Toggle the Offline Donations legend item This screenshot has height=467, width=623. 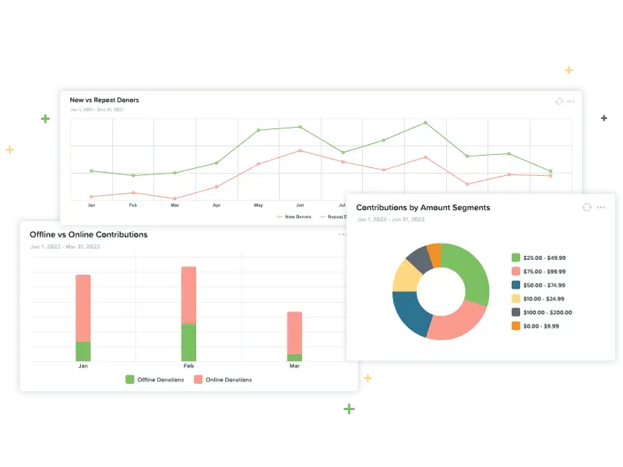point(154,380)
